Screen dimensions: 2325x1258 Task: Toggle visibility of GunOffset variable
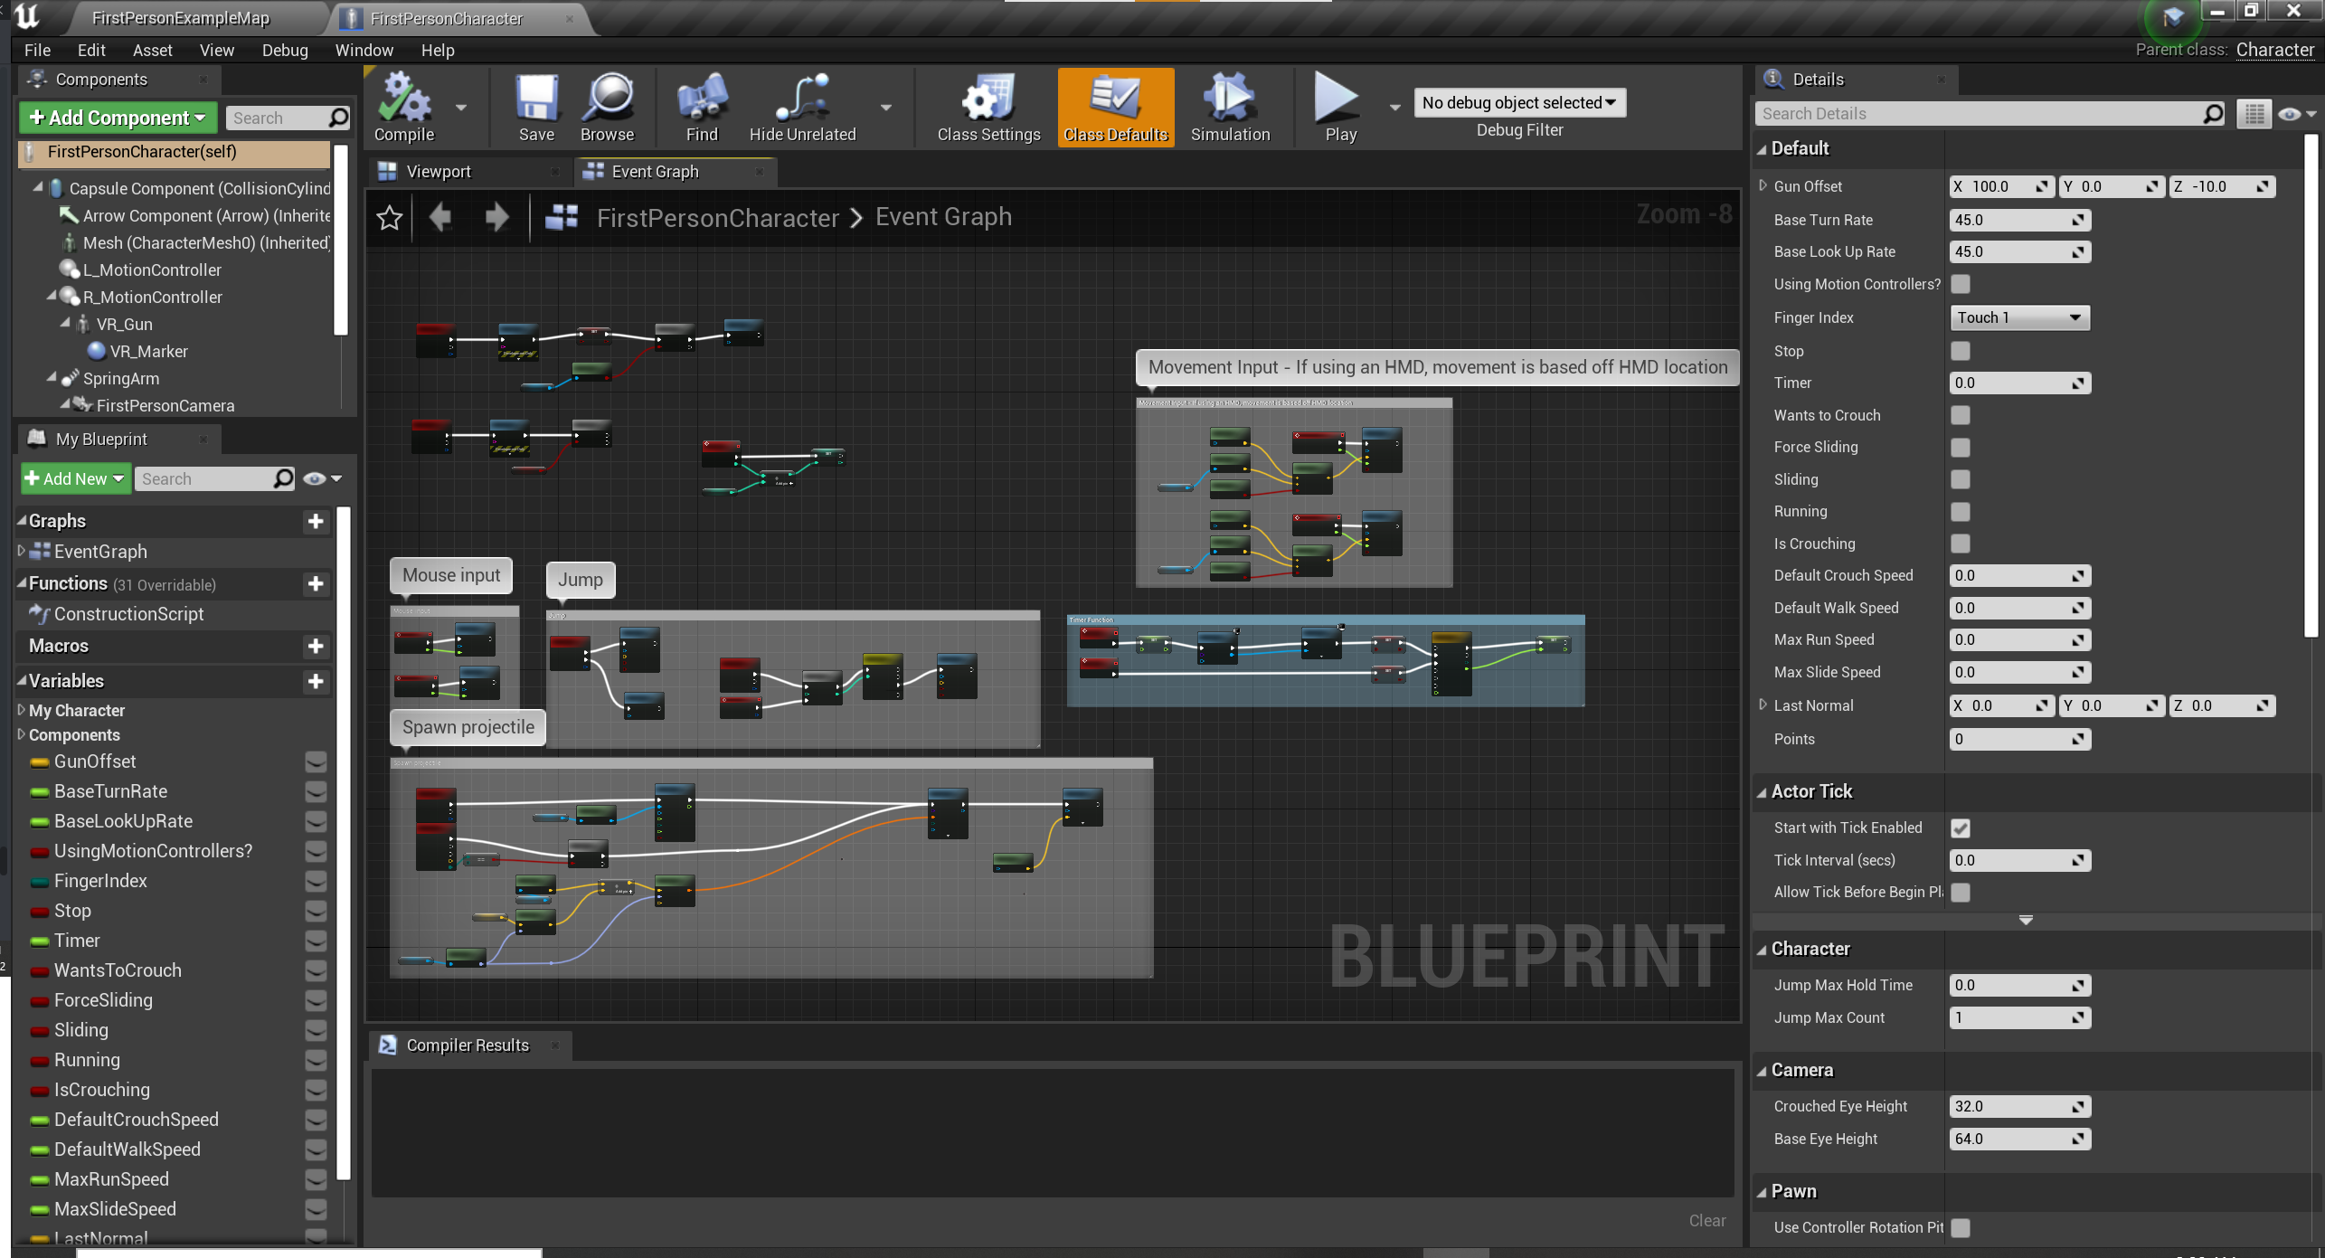click(x=316, y=761)
